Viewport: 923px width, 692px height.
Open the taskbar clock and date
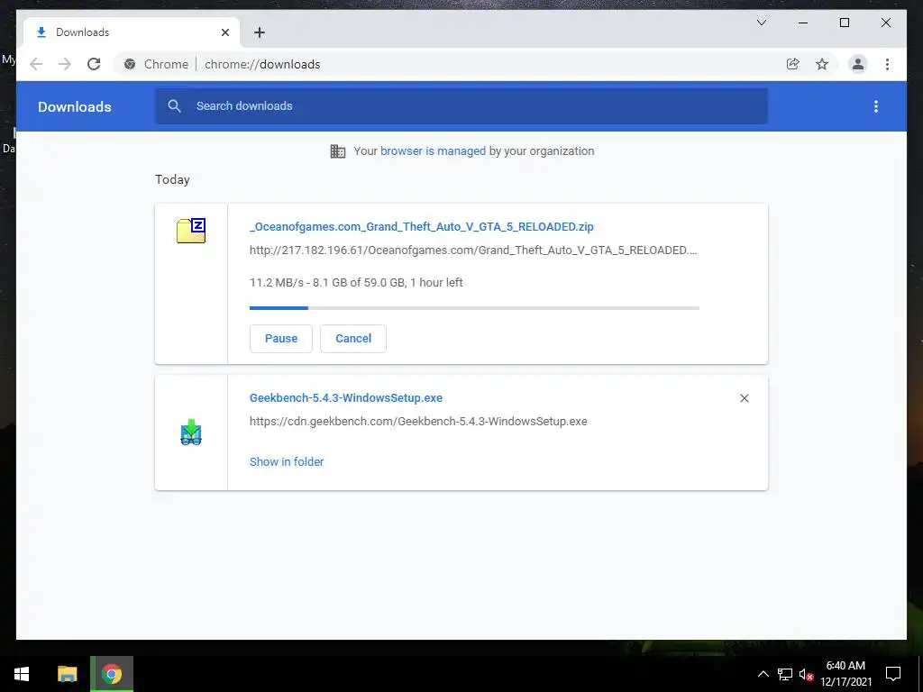pos(845,674)
